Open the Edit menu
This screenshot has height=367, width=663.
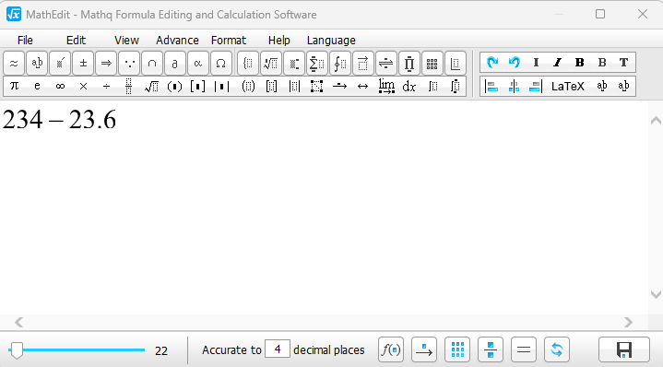(x=77, y=41)
